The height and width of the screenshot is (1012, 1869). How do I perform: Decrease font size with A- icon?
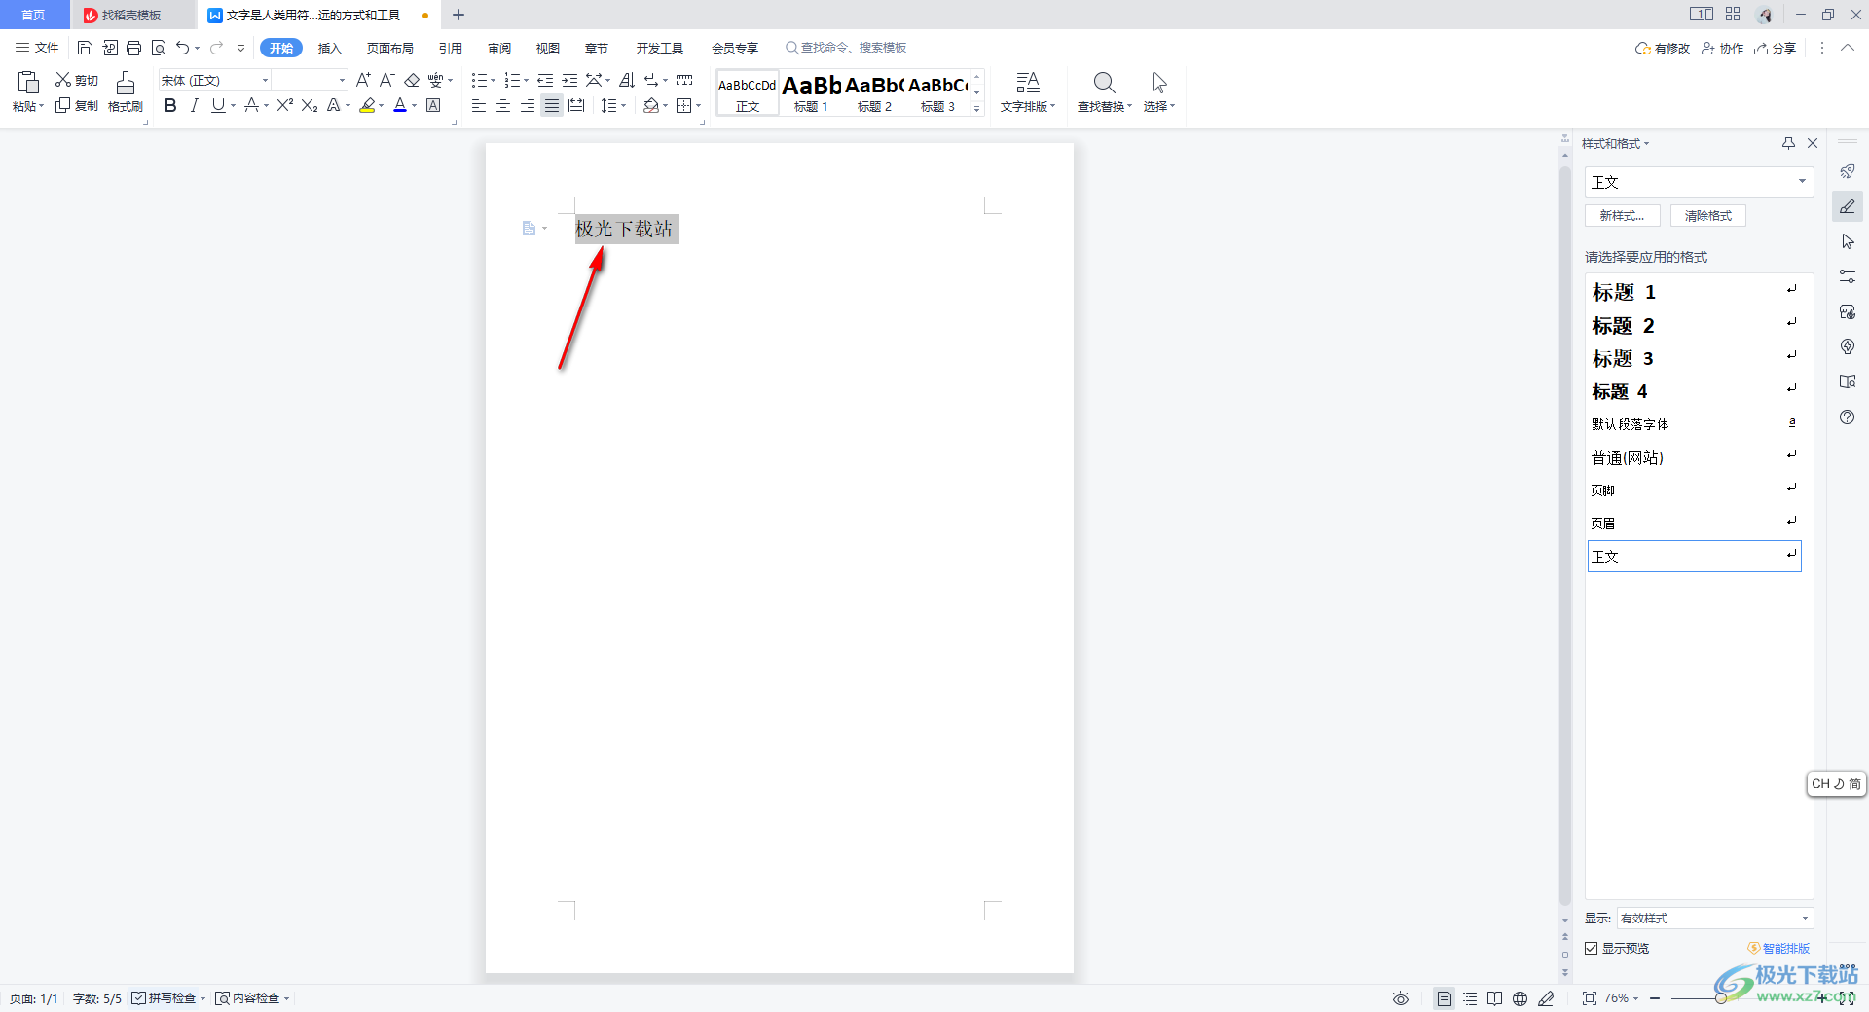pyautogui.click(x=386, y=80)
